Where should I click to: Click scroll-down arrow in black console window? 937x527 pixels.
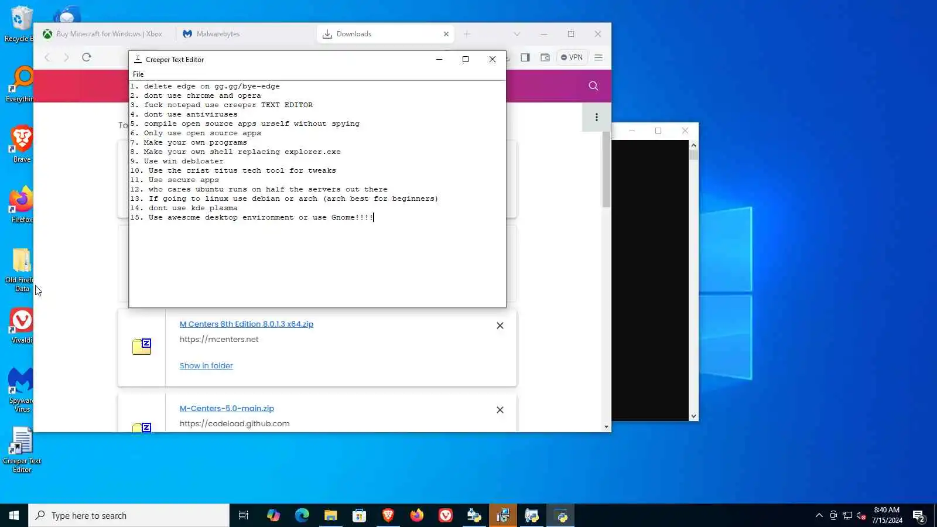tap(693, 416)
